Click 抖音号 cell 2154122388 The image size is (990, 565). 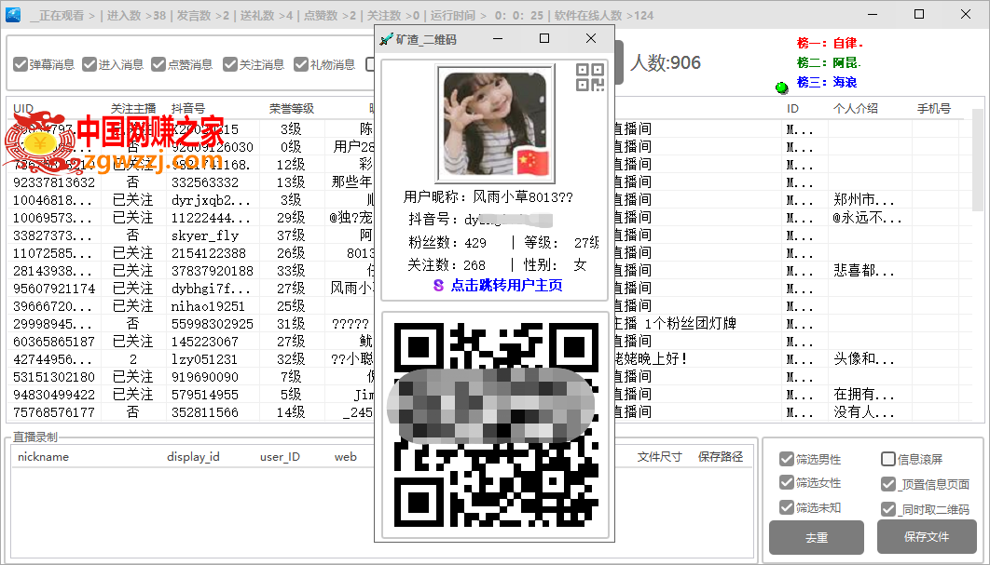pos(209,253)
